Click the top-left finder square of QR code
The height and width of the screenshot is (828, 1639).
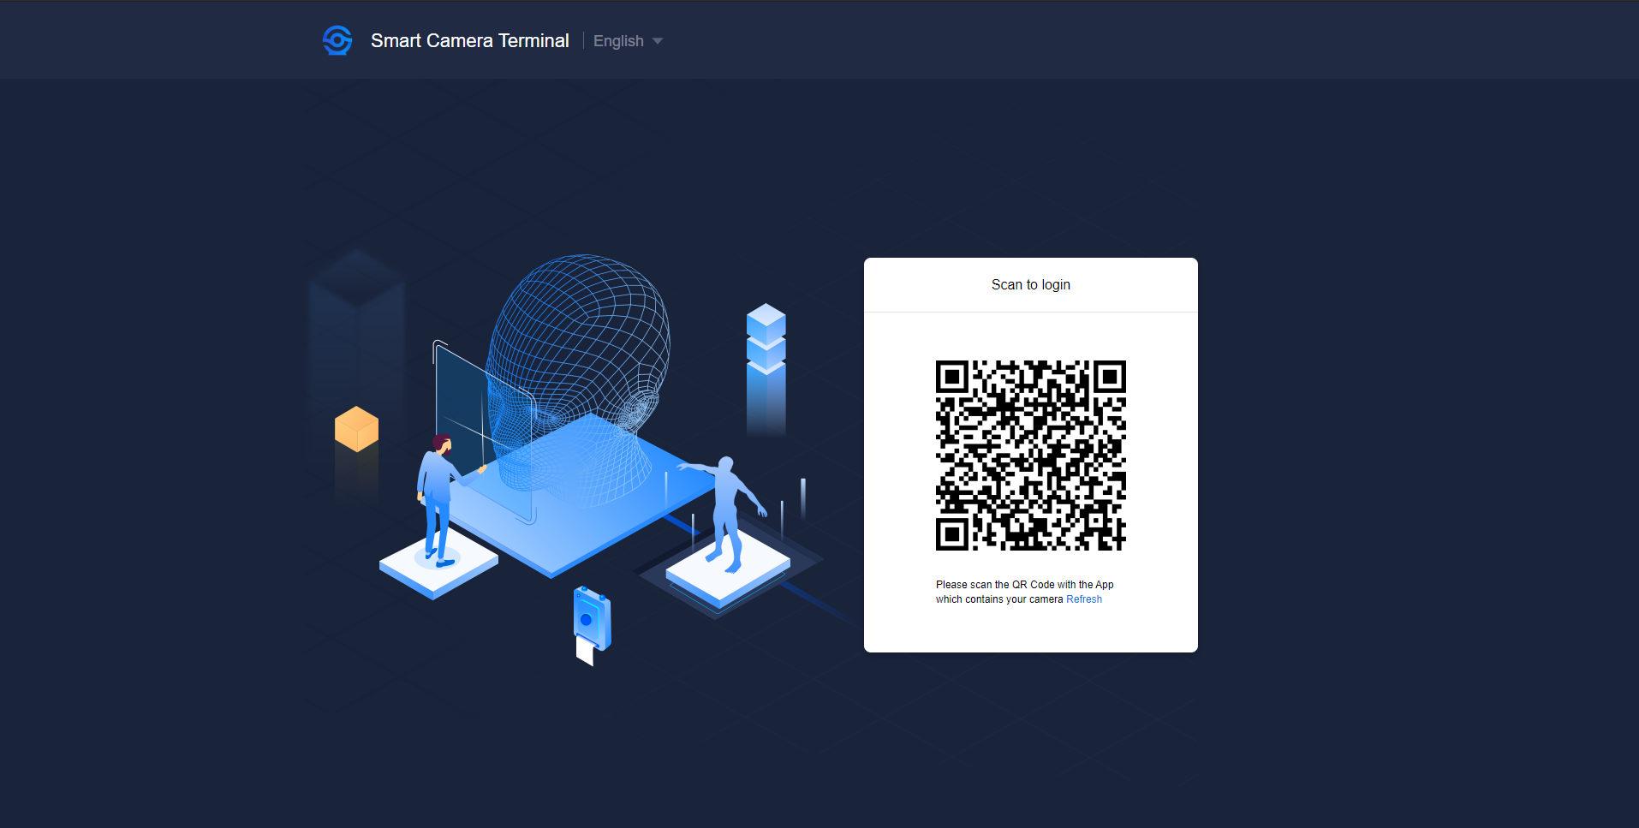coord(951,377)
